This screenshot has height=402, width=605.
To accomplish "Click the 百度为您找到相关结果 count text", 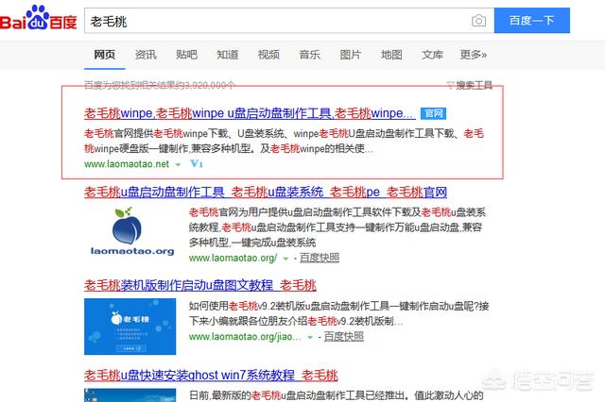I will [160, 85].
